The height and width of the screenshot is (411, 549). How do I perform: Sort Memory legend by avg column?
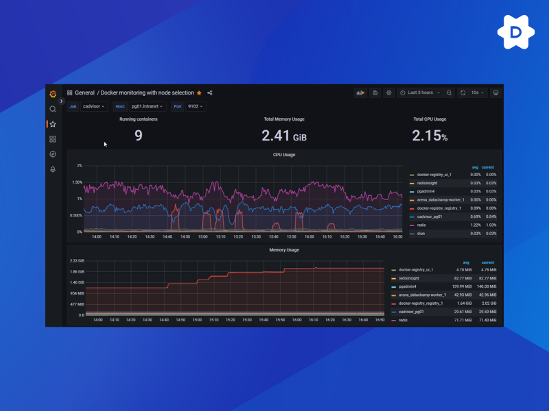466,262
